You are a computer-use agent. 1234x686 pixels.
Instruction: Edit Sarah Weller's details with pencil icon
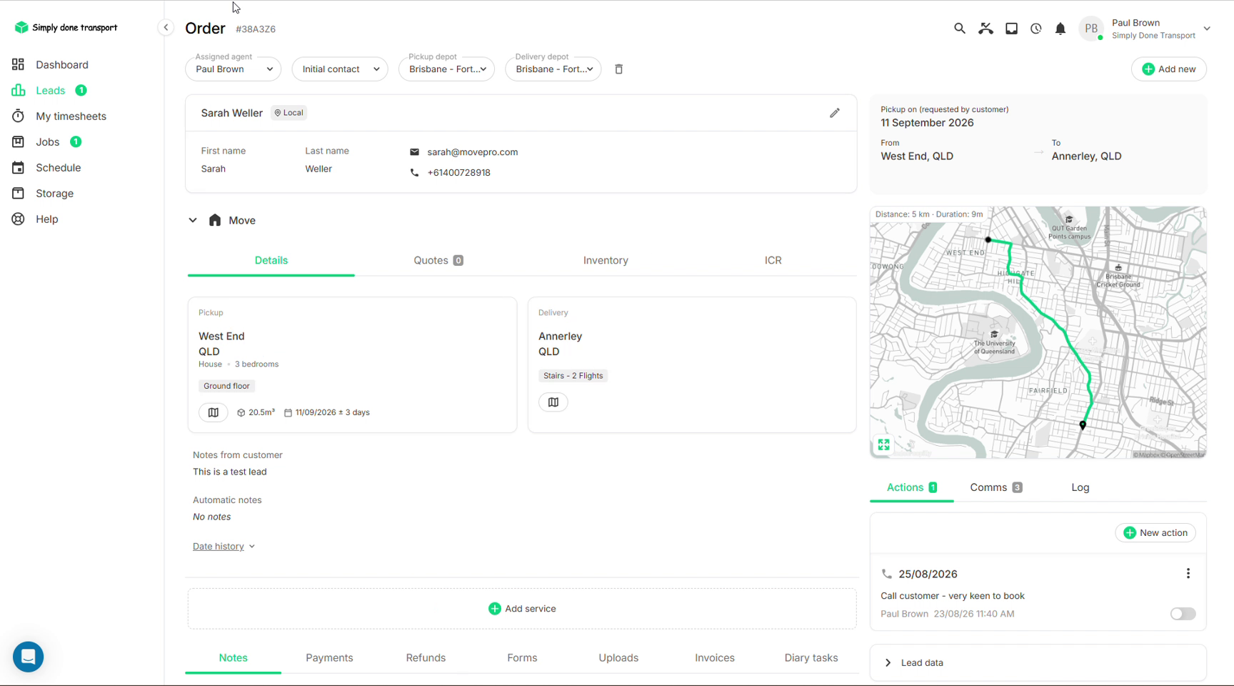pyautogui.click(x=834, y=113)
